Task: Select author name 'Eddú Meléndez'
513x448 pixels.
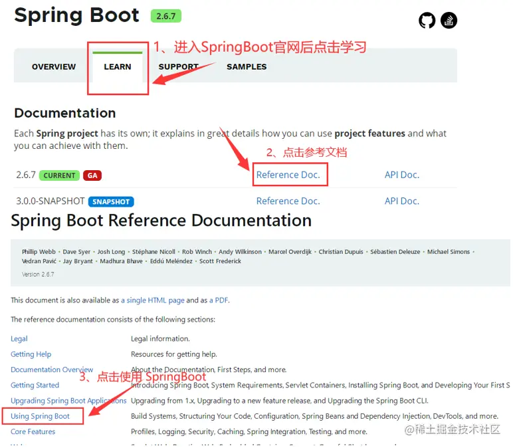Action: [171, 261]
